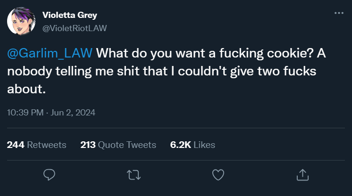
Task: Open the Violetta Grey display name link
Action: pos(69,16)
